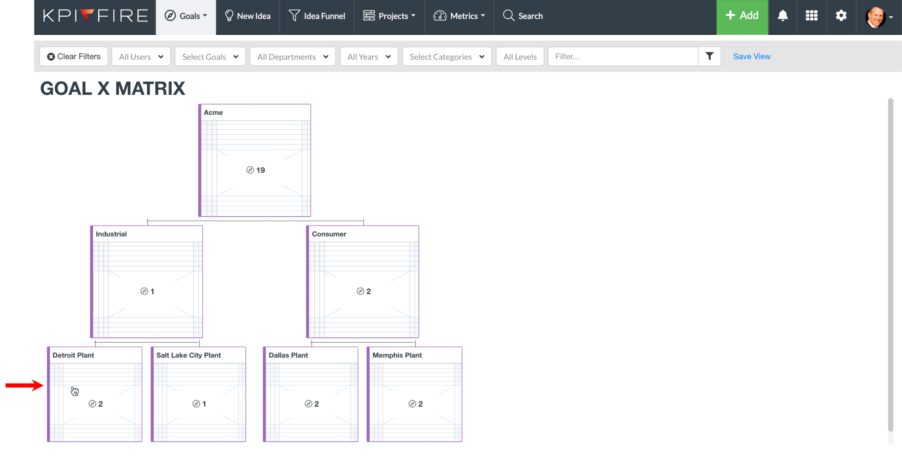Click the goal compass icon in Dallas Plant card

tap(308, 404)
